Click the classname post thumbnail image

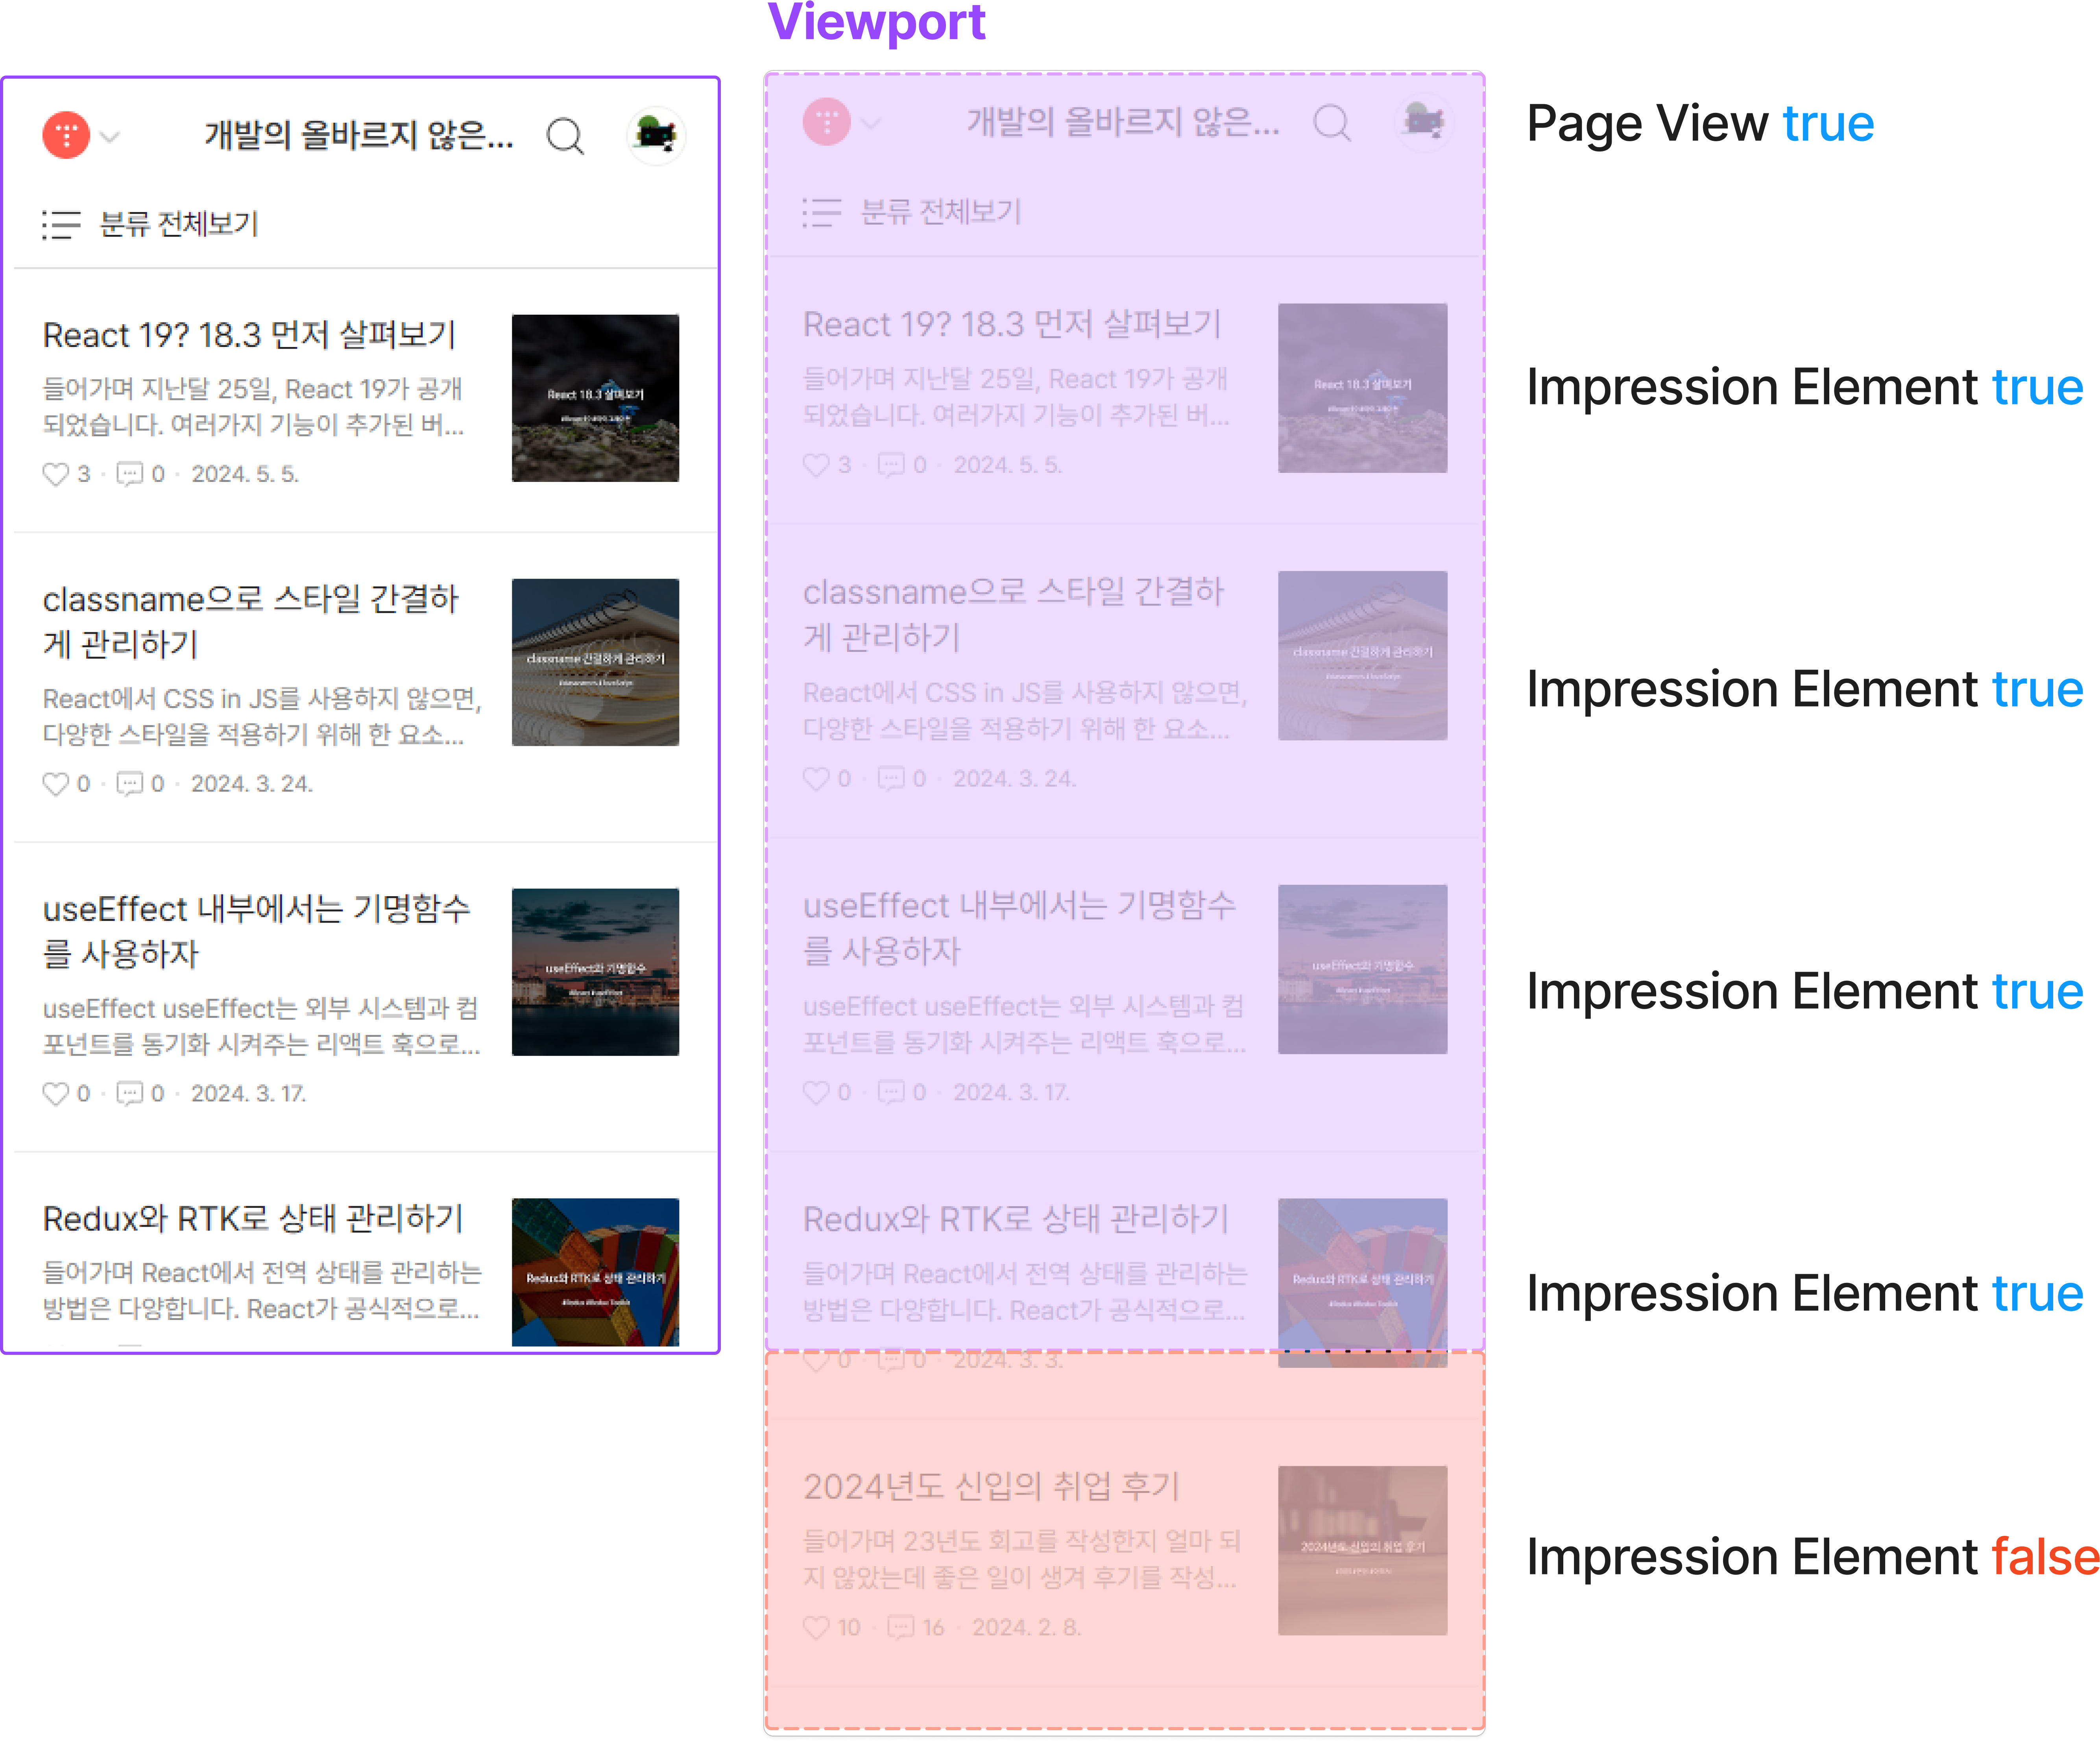(x=595, y=662)
